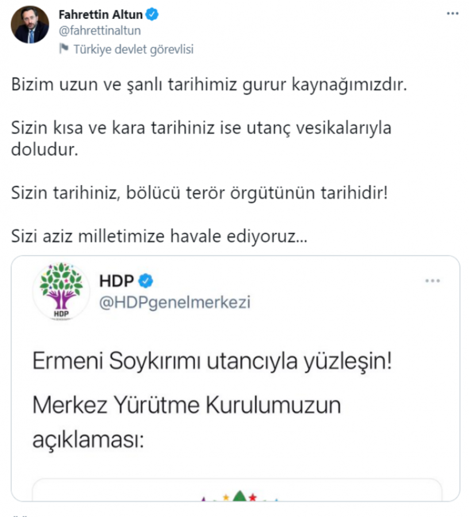Click the @fahrettinaltun handle
Viewport: 469px width, 517px height.
(x=99, y=30)
